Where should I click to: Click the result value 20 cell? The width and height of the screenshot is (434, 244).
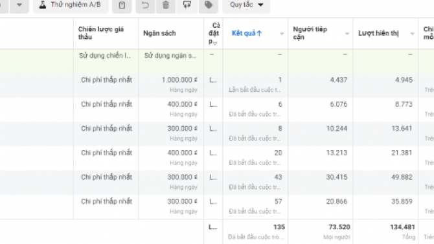(278, 153)
